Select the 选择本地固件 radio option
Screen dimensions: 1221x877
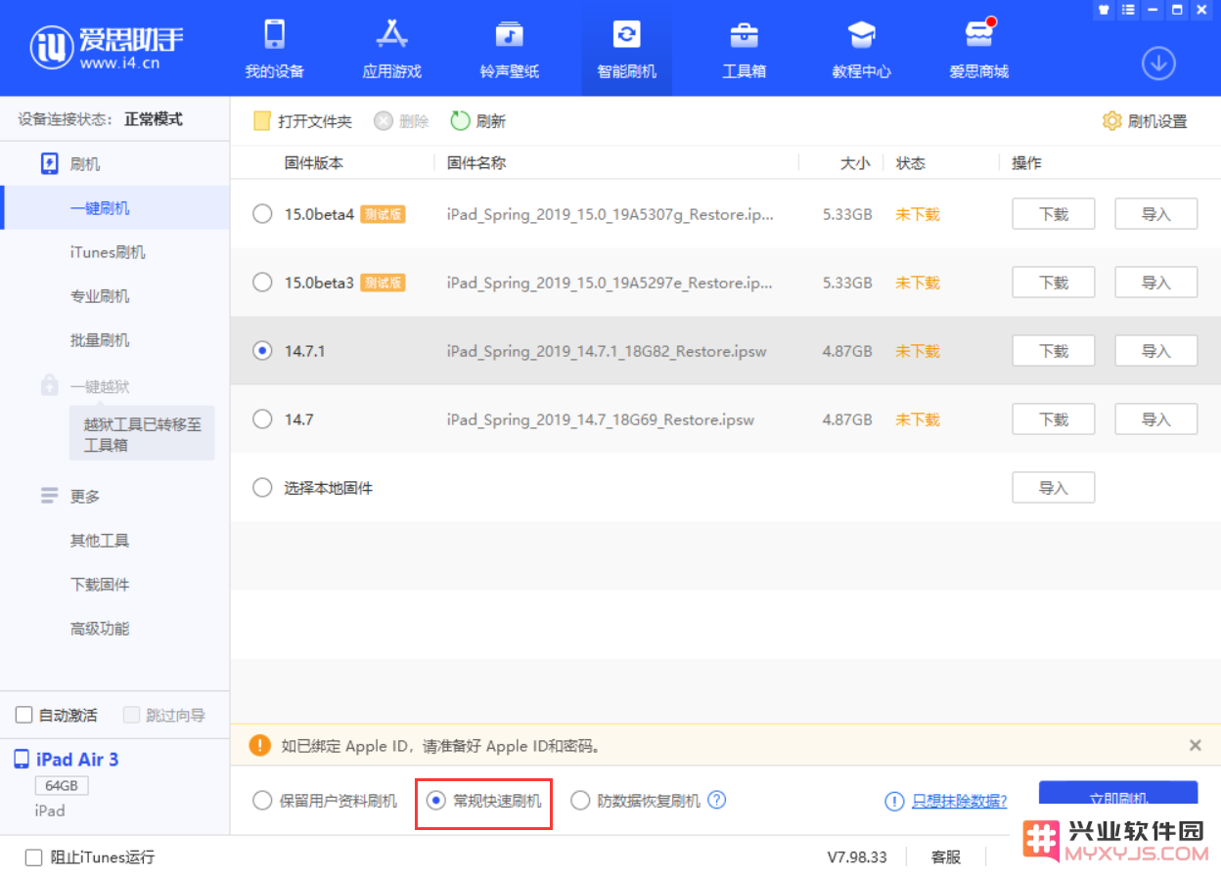(x=262, y=488)
